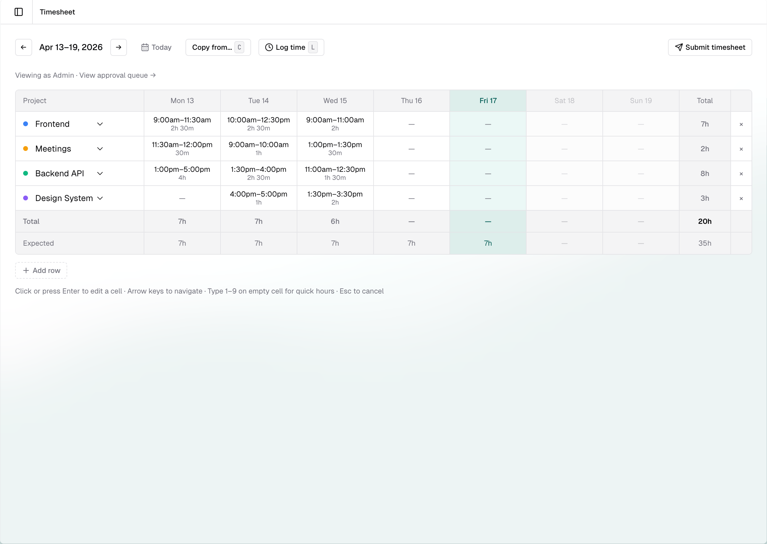
Task: Click the Add row button
Action: point(41,270)
